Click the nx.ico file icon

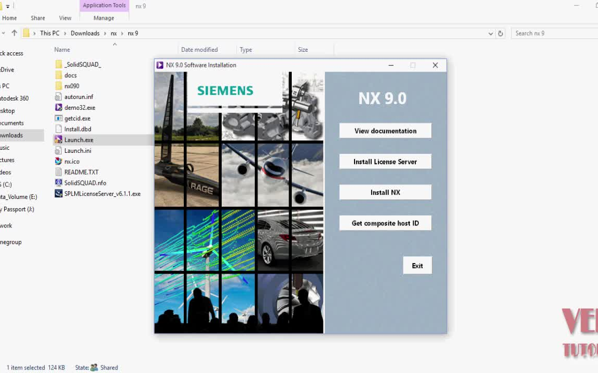click(x=59, y=162)
